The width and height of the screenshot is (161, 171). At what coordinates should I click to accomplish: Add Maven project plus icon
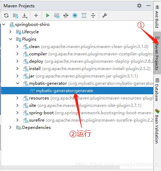[x=36, y=15]
